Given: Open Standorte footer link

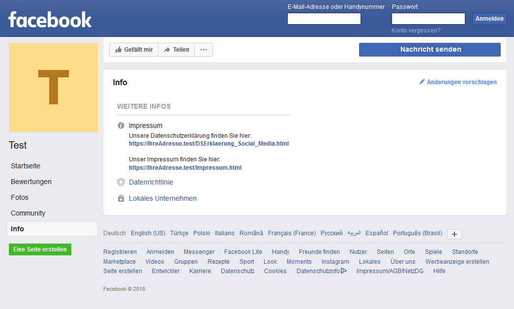Looking at the screenshot, I should [x=465, y=252].
